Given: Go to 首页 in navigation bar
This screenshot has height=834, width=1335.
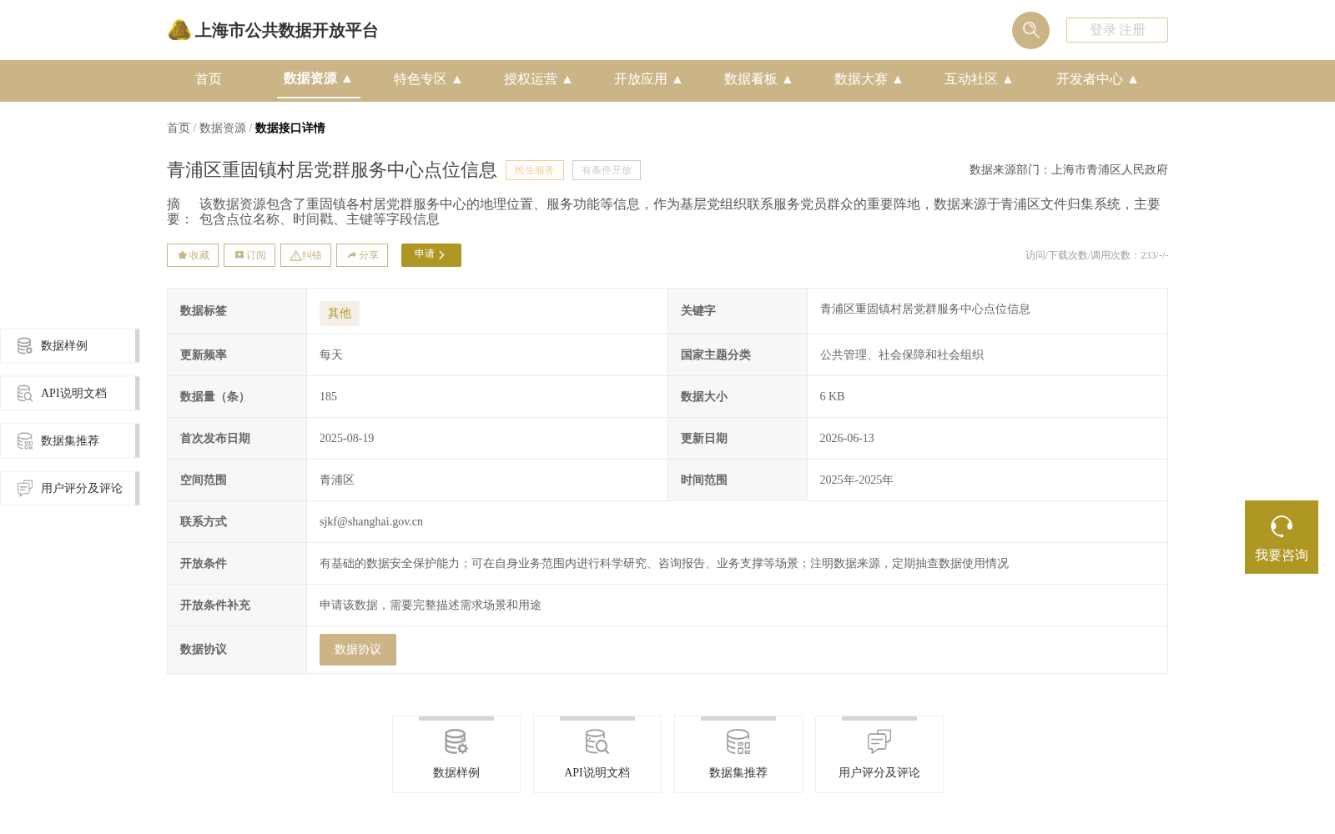Looking at the screenshot, I should pos(209,79).
